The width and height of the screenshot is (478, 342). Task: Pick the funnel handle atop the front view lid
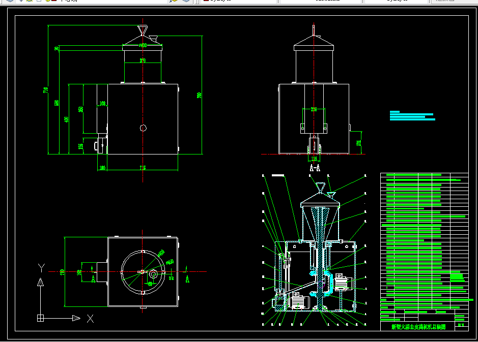pyautogui.click(x=143, y=30)
